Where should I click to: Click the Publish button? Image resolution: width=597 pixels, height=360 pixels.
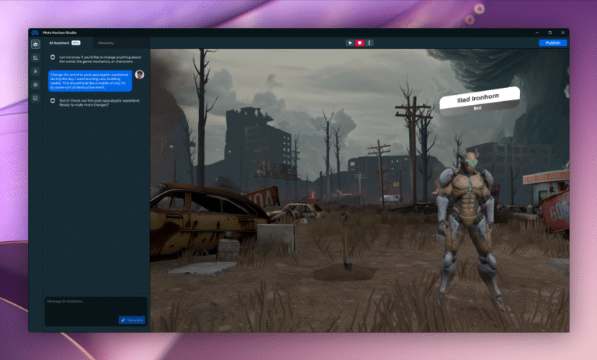[553, 43]
